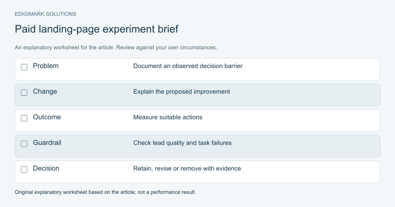Viewport: 395px width, 207px height.
Task: Mark the Decision checkbox
Action: coord(24,170)
